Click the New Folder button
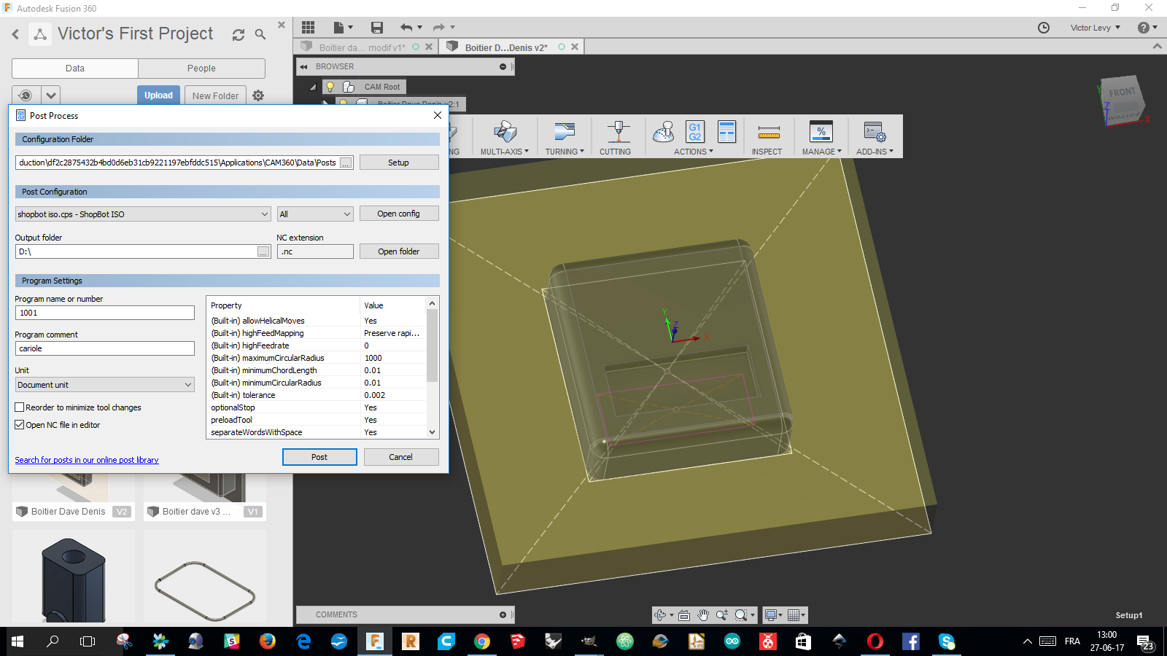Screen dimensions: 1167x656 click(x=215, y=95)
